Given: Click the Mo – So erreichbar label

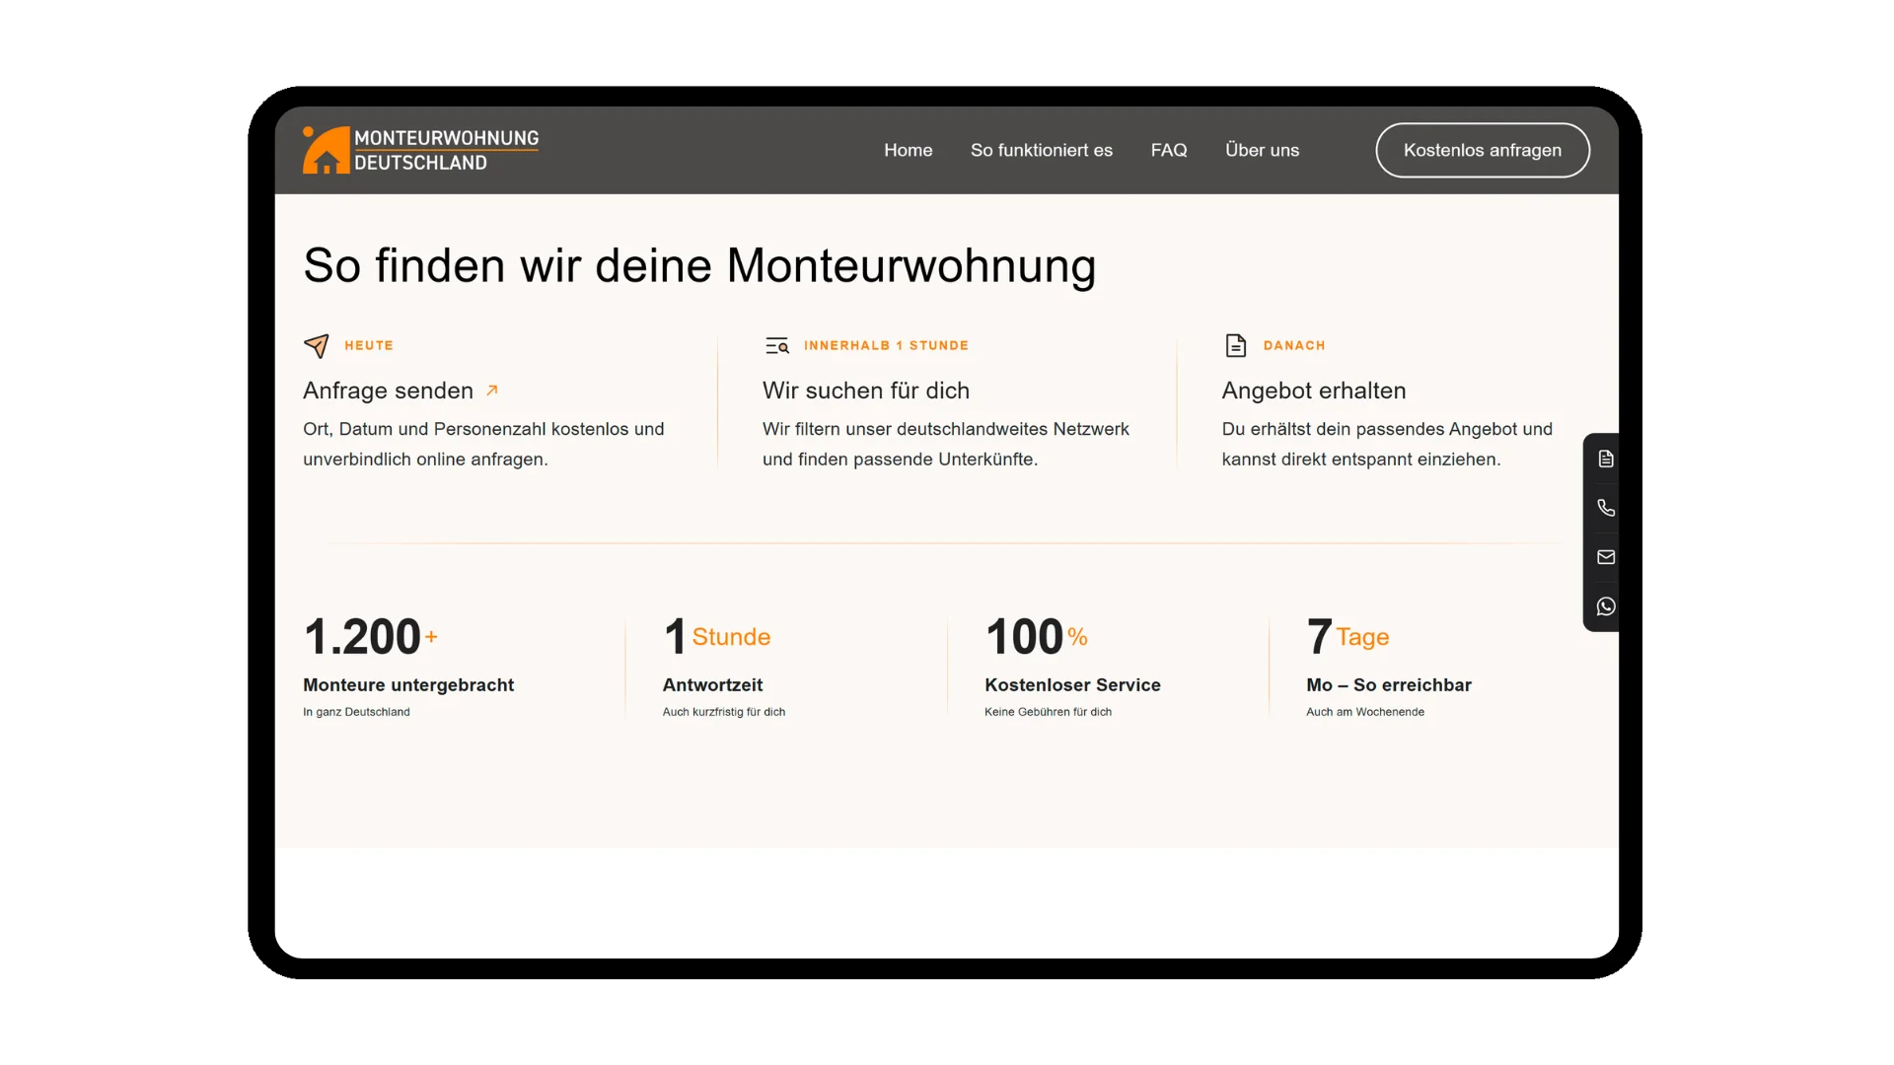Looking at the screenshot, I should point(1389,684).
